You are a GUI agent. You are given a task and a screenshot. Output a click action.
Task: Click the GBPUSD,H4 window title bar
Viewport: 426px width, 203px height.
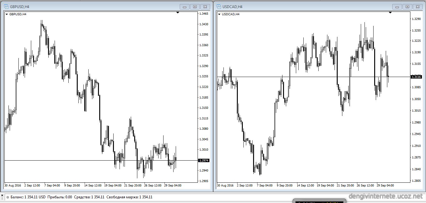click(x=94, y=7)
